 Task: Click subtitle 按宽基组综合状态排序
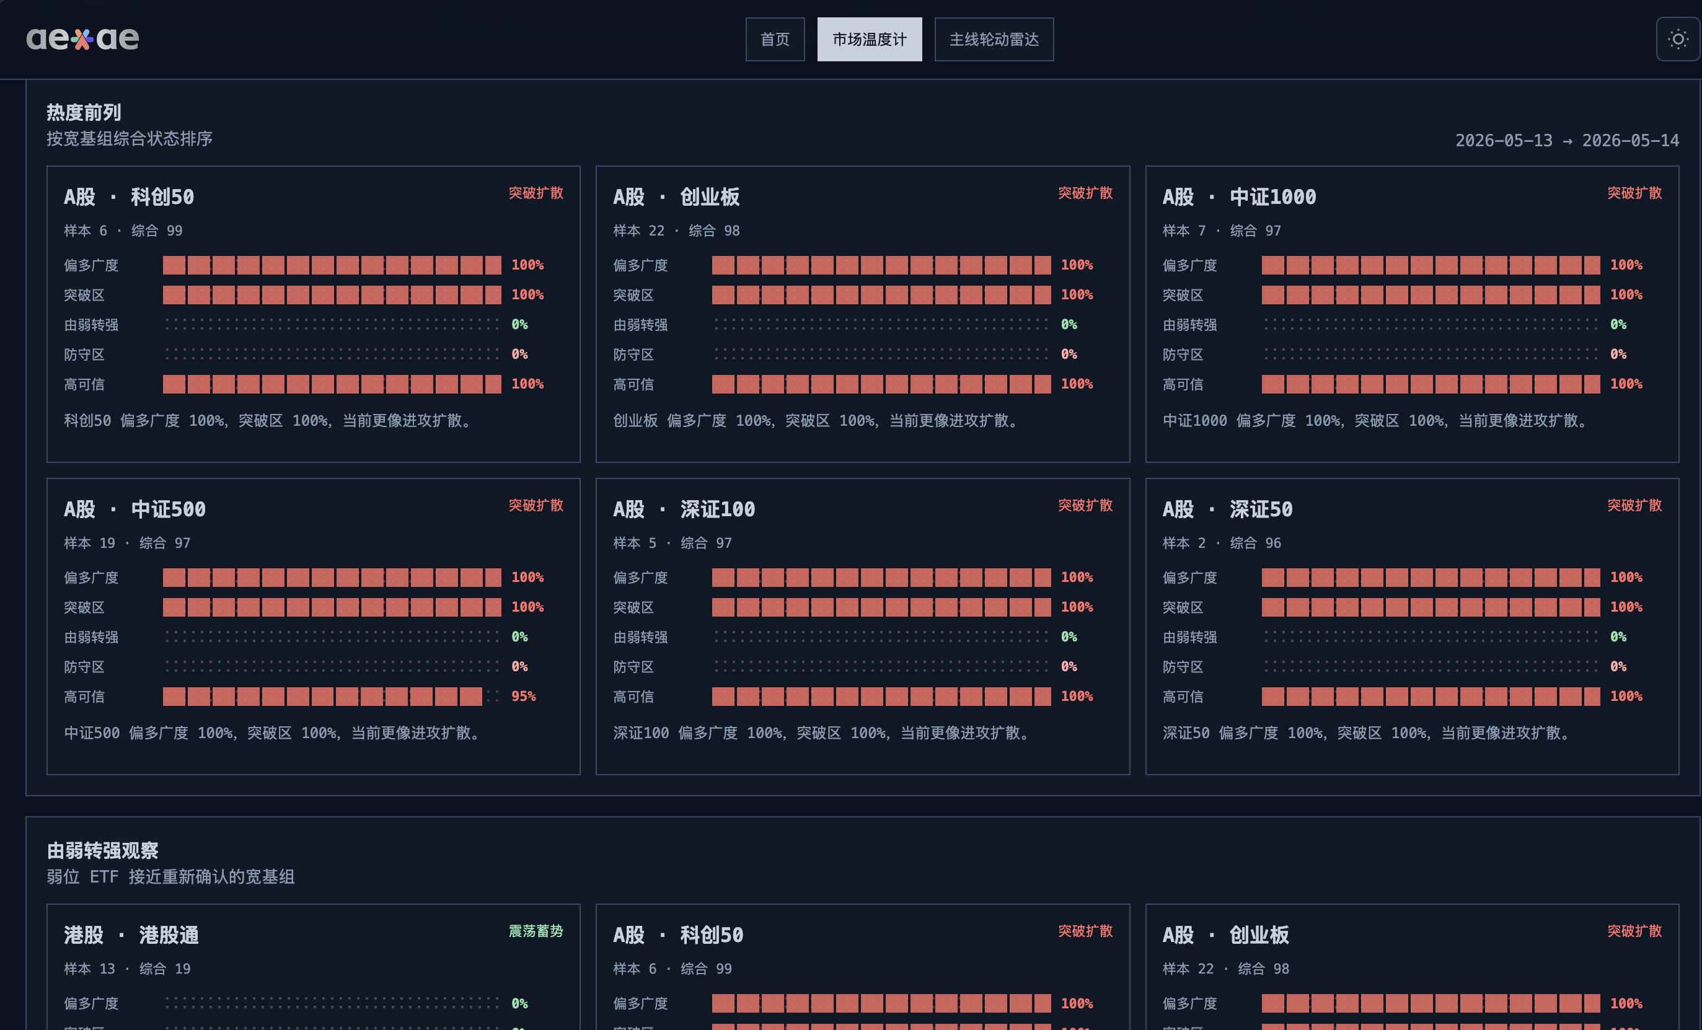pos(129,139)
